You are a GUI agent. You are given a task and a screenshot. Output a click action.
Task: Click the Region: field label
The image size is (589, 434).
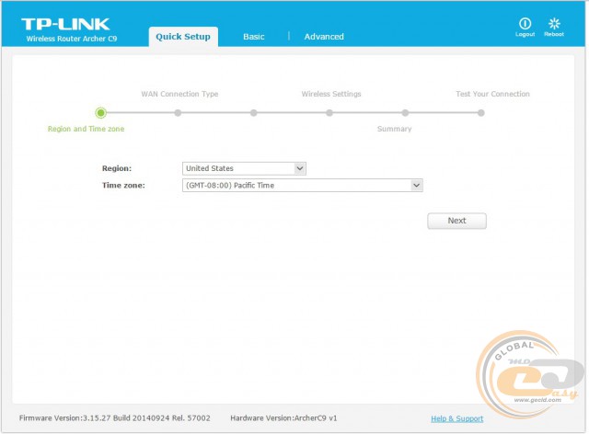point(117,168)
